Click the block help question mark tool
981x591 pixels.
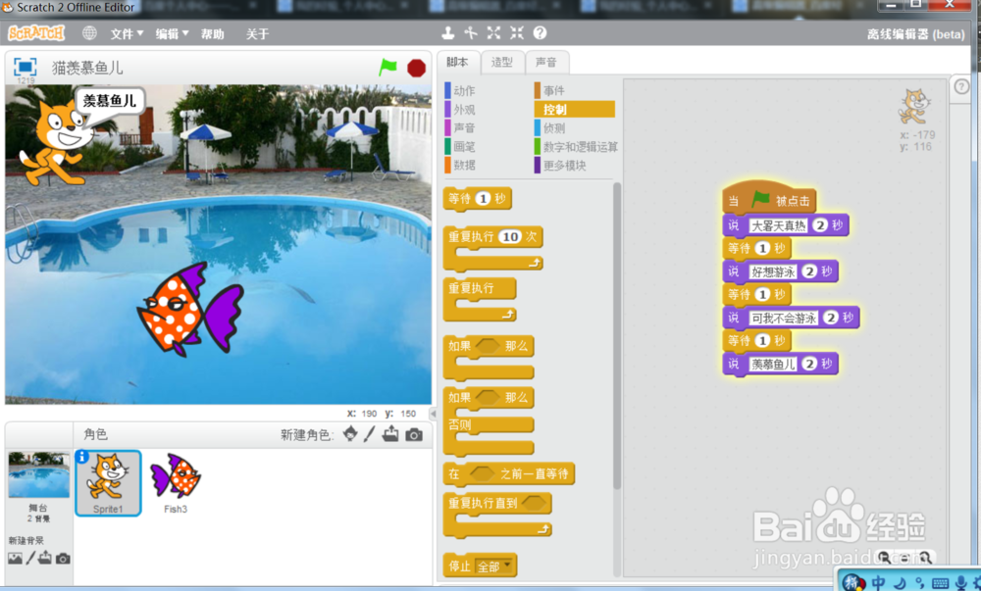[540, 33]
